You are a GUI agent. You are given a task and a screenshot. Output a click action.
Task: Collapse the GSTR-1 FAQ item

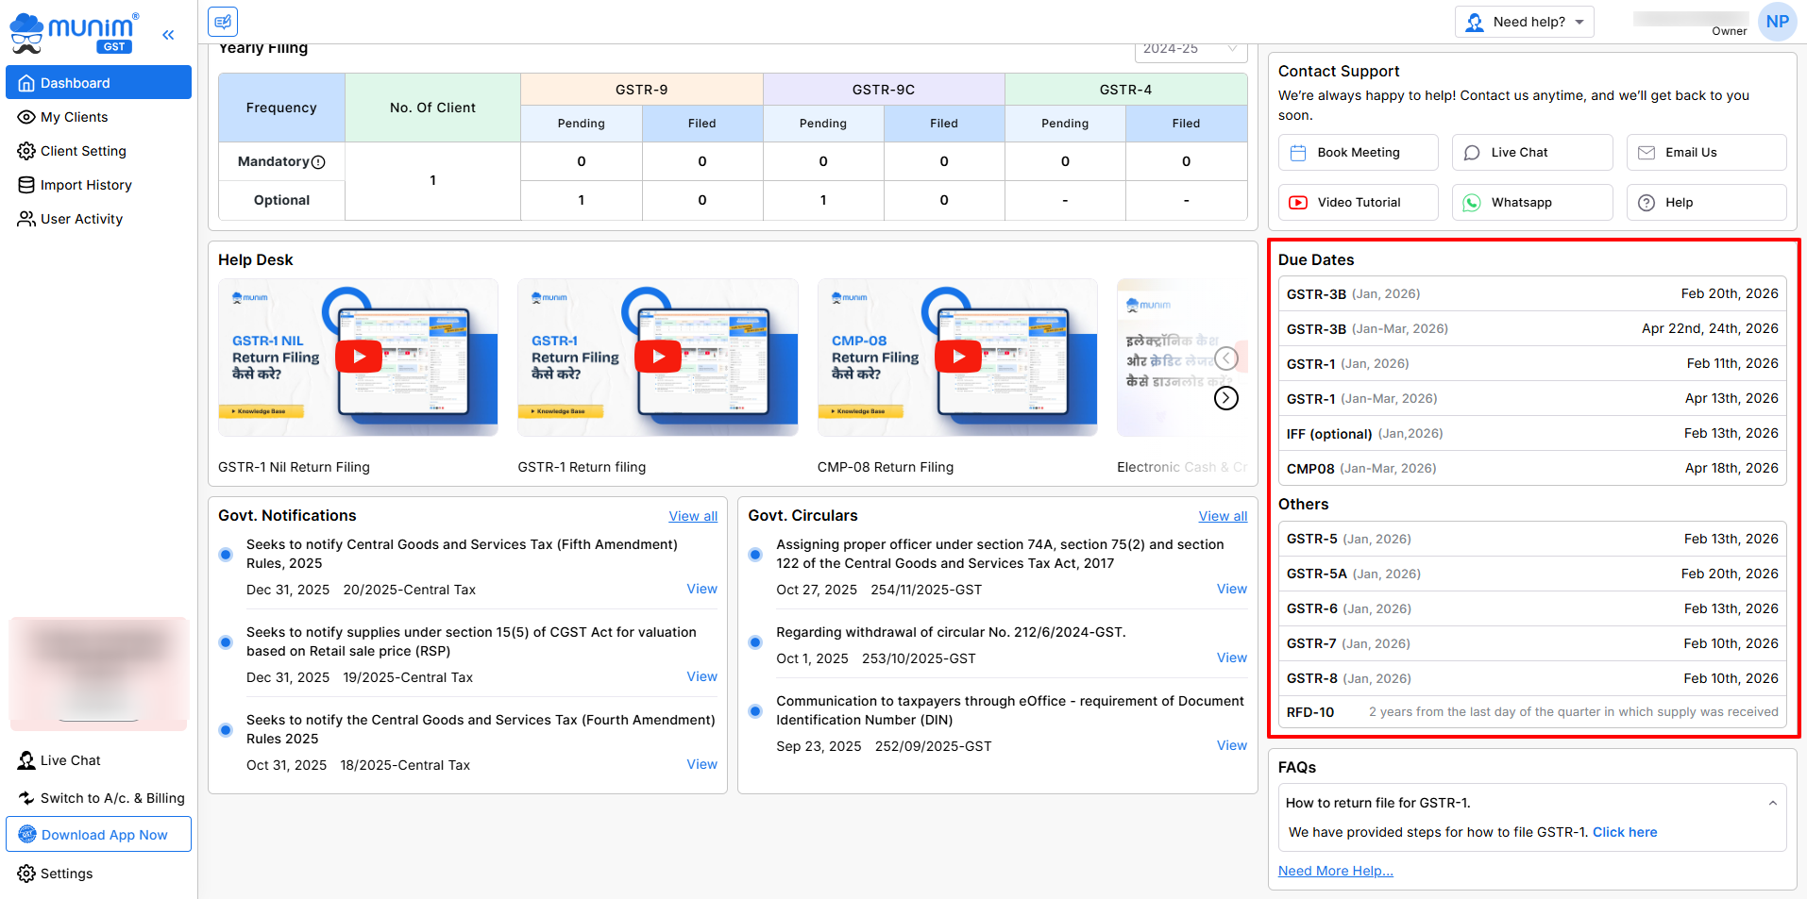point(1772,804)
